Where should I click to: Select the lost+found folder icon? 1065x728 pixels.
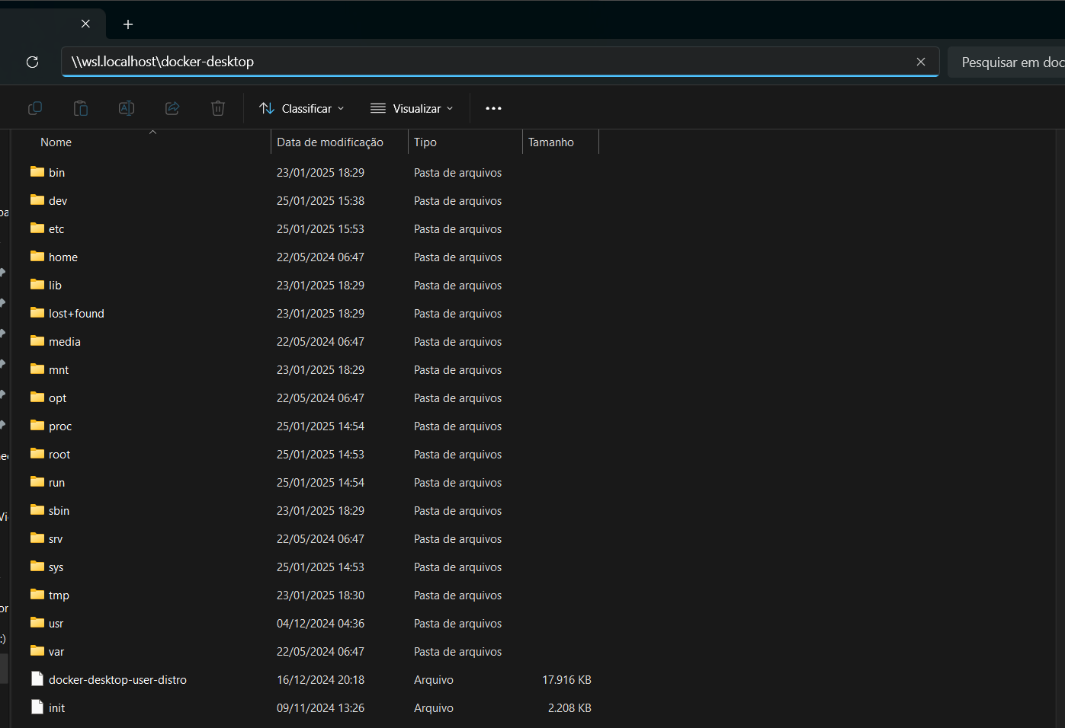pyautogui.click(x=37, y=313)
